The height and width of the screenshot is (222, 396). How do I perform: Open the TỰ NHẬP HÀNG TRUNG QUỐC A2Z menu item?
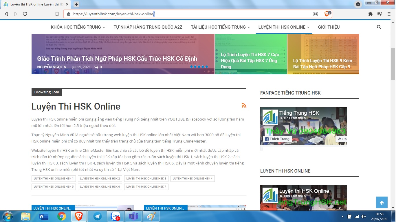[x=148, y=27]
